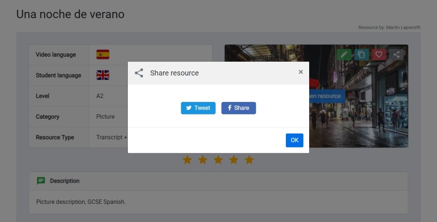Click the author name Martin Lapworth
437x222 pixels.
coord(403,28)
